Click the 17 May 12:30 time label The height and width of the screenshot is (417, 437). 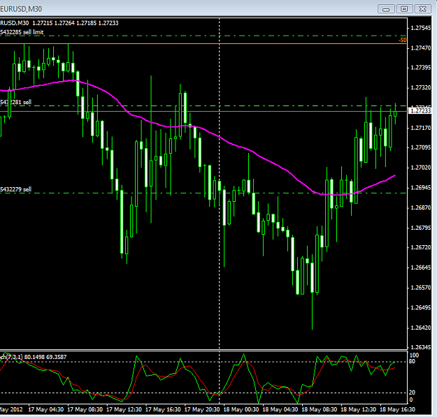click(124, 409)
